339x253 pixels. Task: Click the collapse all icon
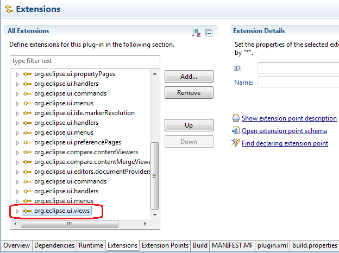click(x=209, y=33)
